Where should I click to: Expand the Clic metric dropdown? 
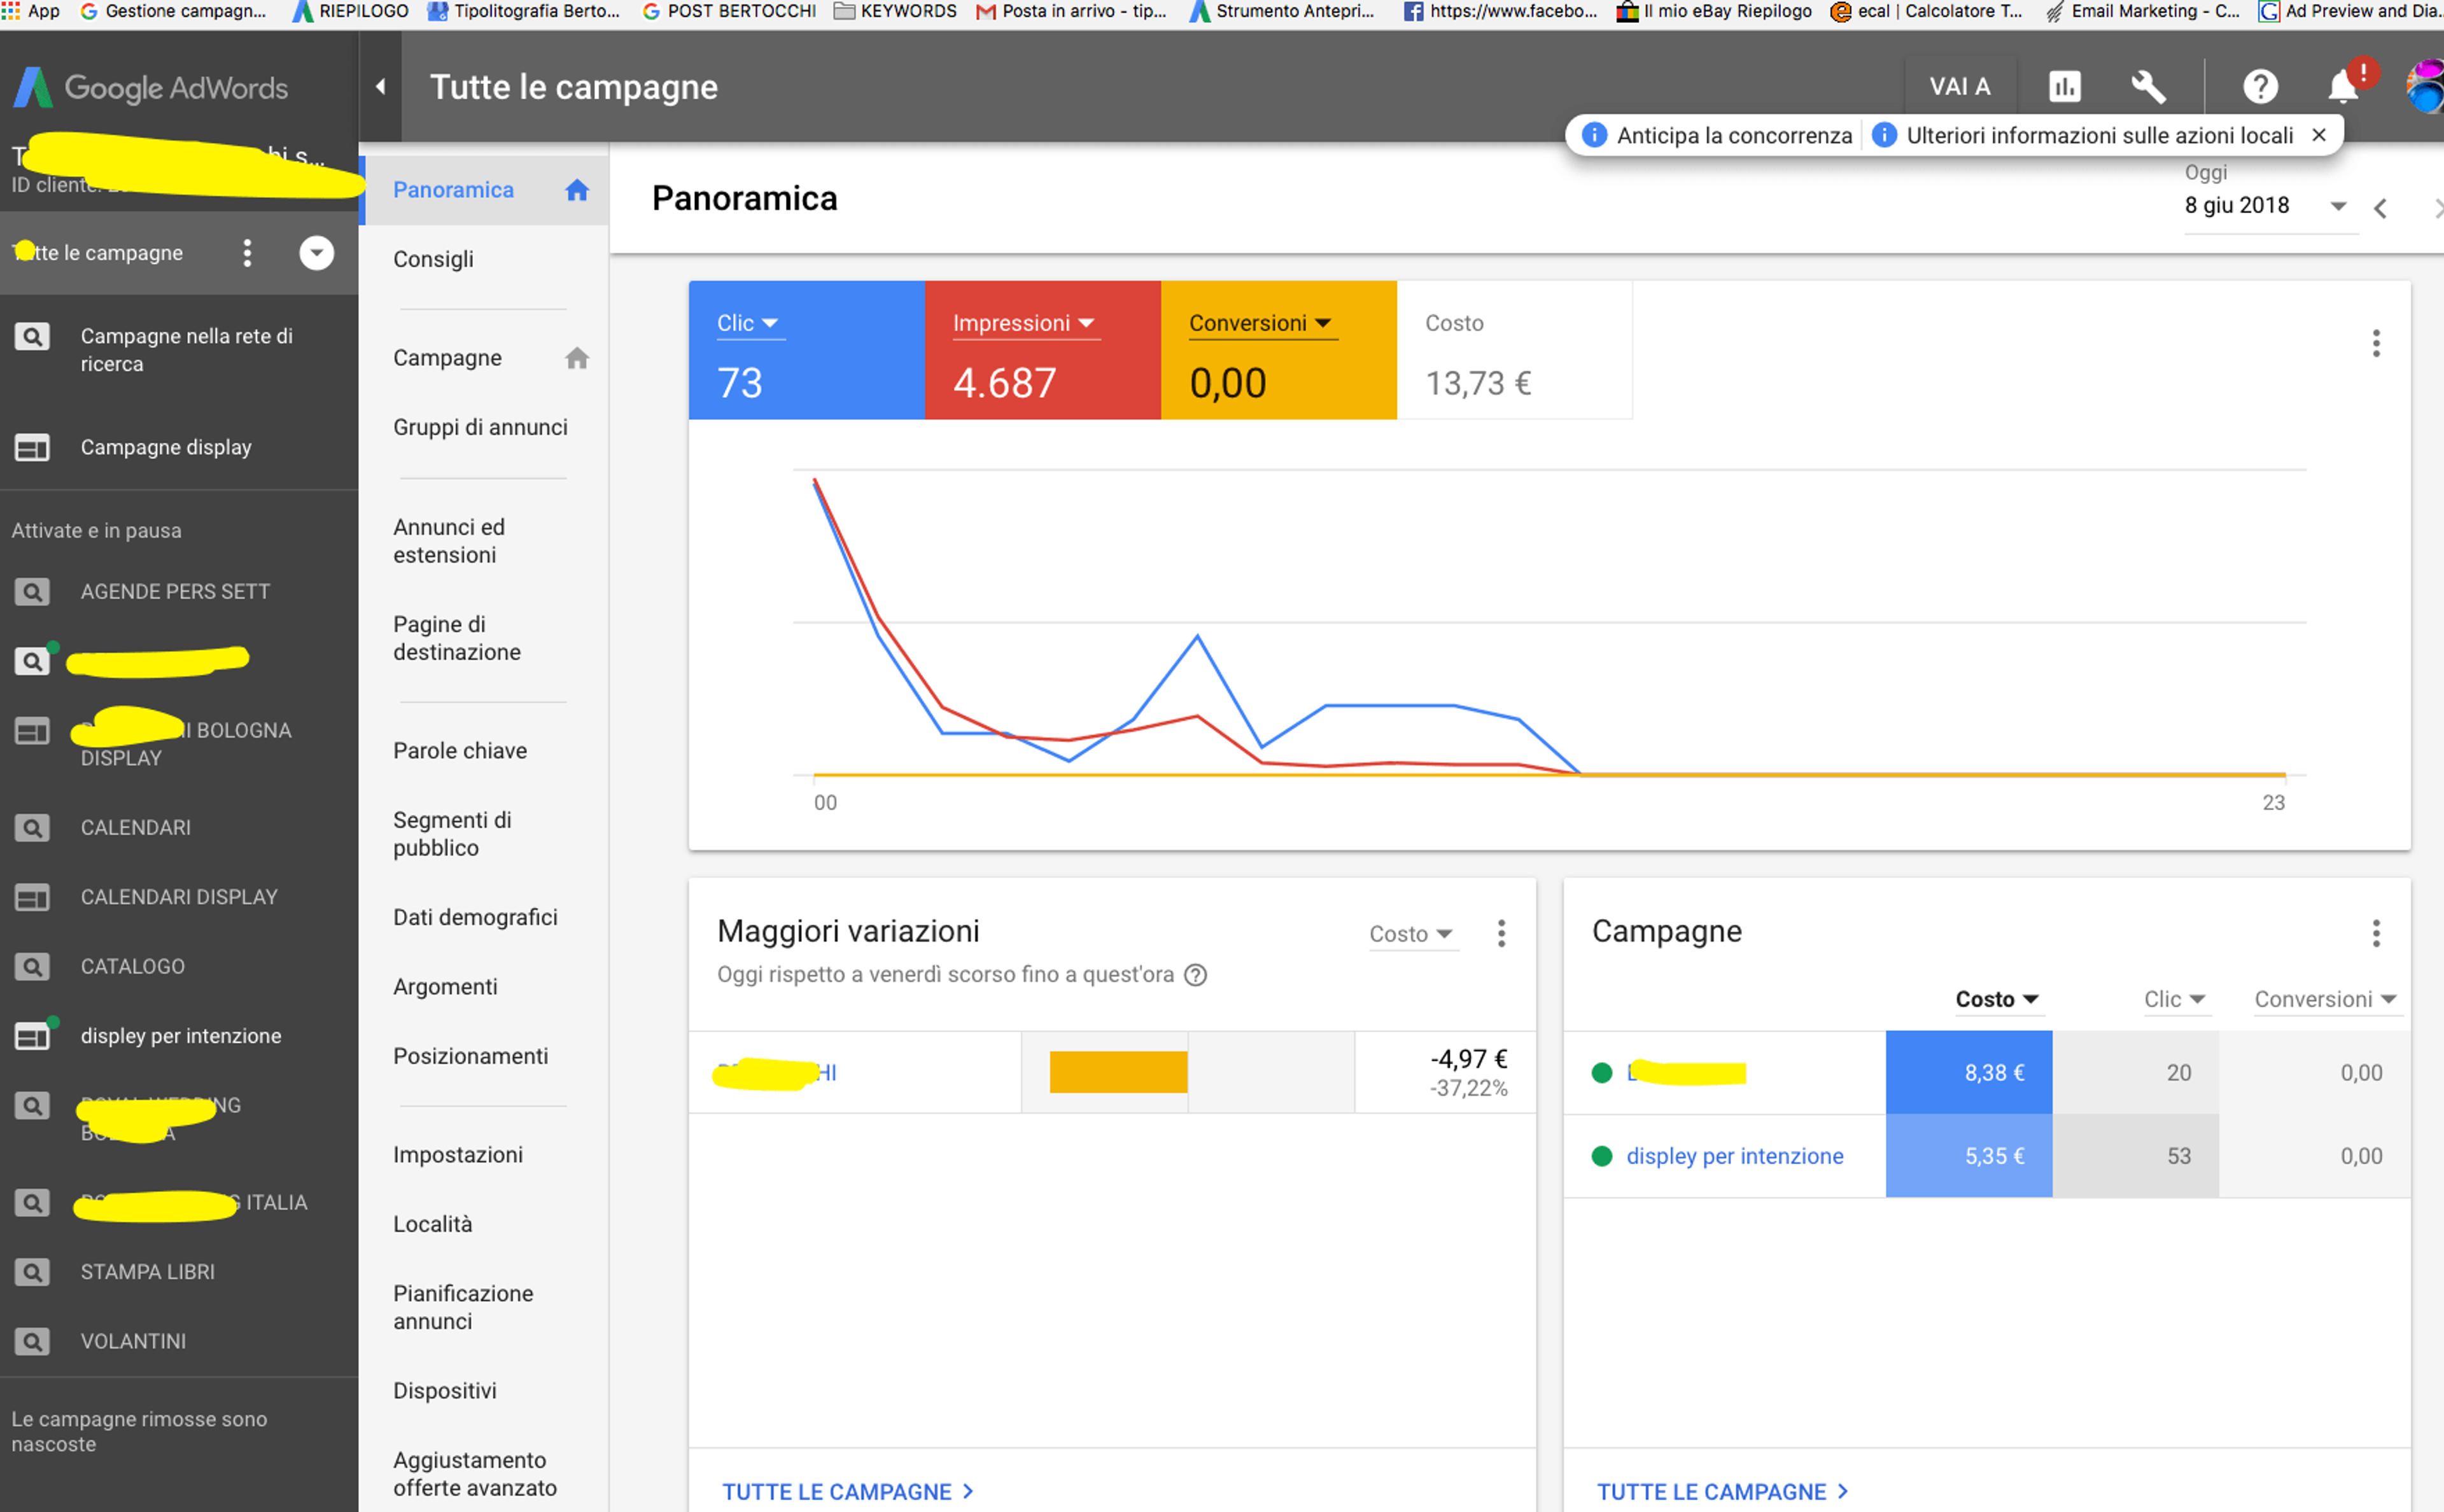pos(747,323)
